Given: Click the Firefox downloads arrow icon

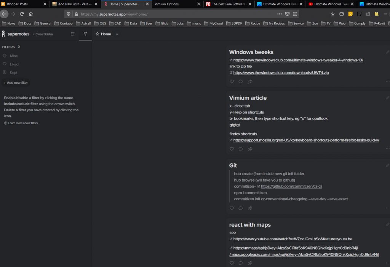Looking at the screenshot, I should coord(333,14).
